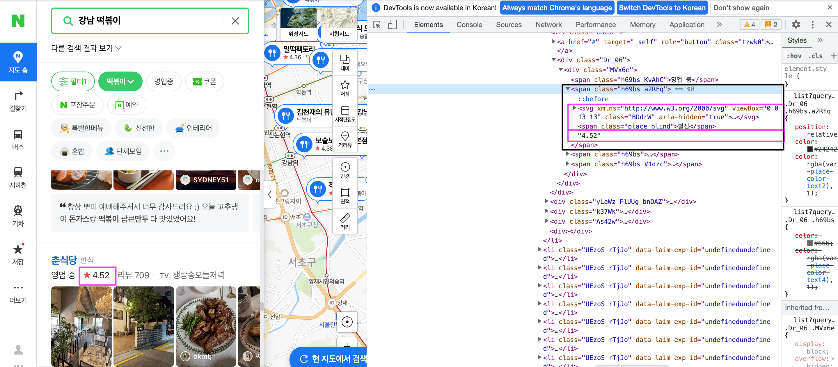Select the 지하철 subway sidebar icon
Image resolution: width=838 pixels, height=367 pixels.
tap(18, 178)
